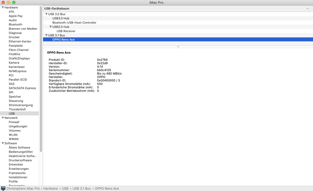Select Umgebungen in sidebar
Screen dimensions: 313x191
tap(18, 126)
